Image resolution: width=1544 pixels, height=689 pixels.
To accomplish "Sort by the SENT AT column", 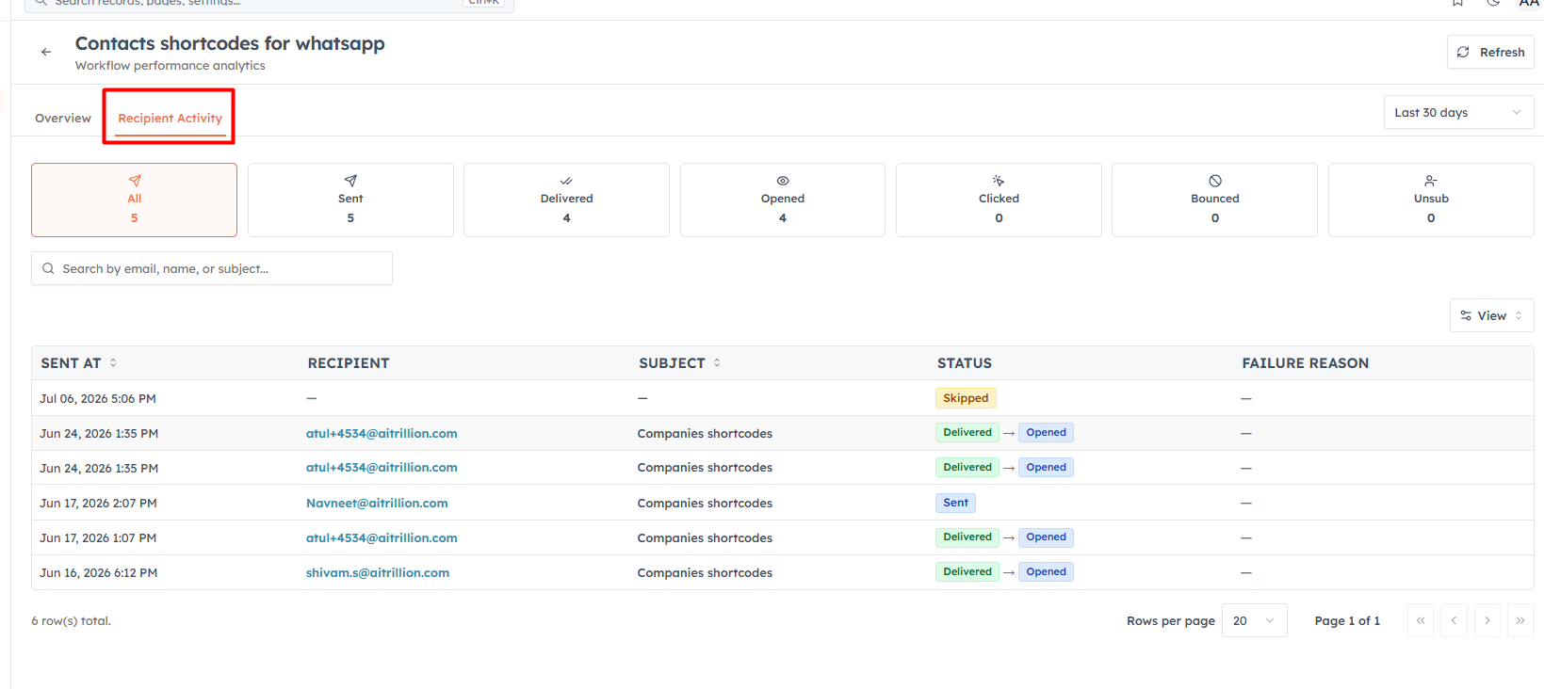I will tap(79, 362).
